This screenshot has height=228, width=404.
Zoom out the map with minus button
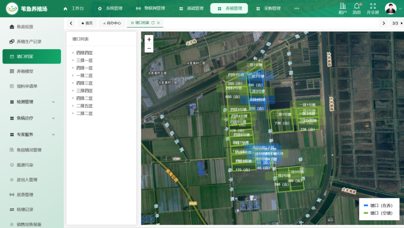pyautogui.click(x=149, y=48)
